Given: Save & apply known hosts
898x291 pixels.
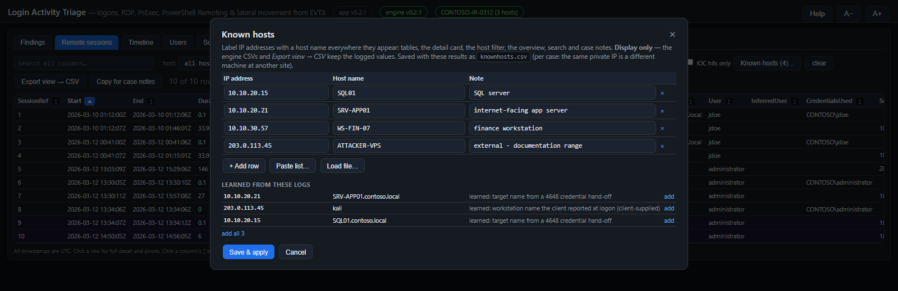Looking at the screenshot, I should [249, 252].
